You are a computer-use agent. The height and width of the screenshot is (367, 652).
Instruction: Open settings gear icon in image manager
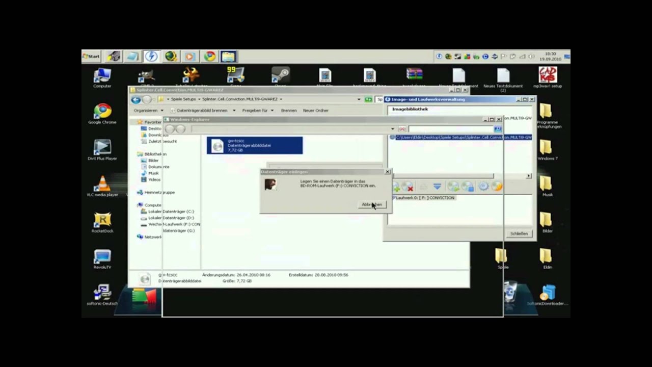(483, 187)
